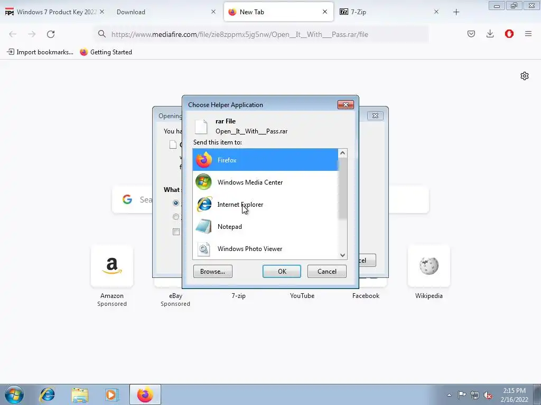Image resolution: width=541 pixels, height=405 pixels.
Task: Open Action Center flag icon
Action: coord(462,395)
